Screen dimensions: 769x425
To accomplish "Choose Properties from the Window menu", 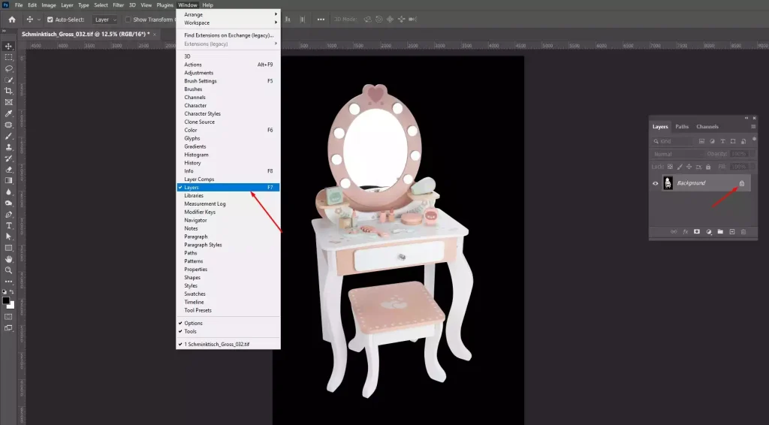I will click(x=228, y=269).
